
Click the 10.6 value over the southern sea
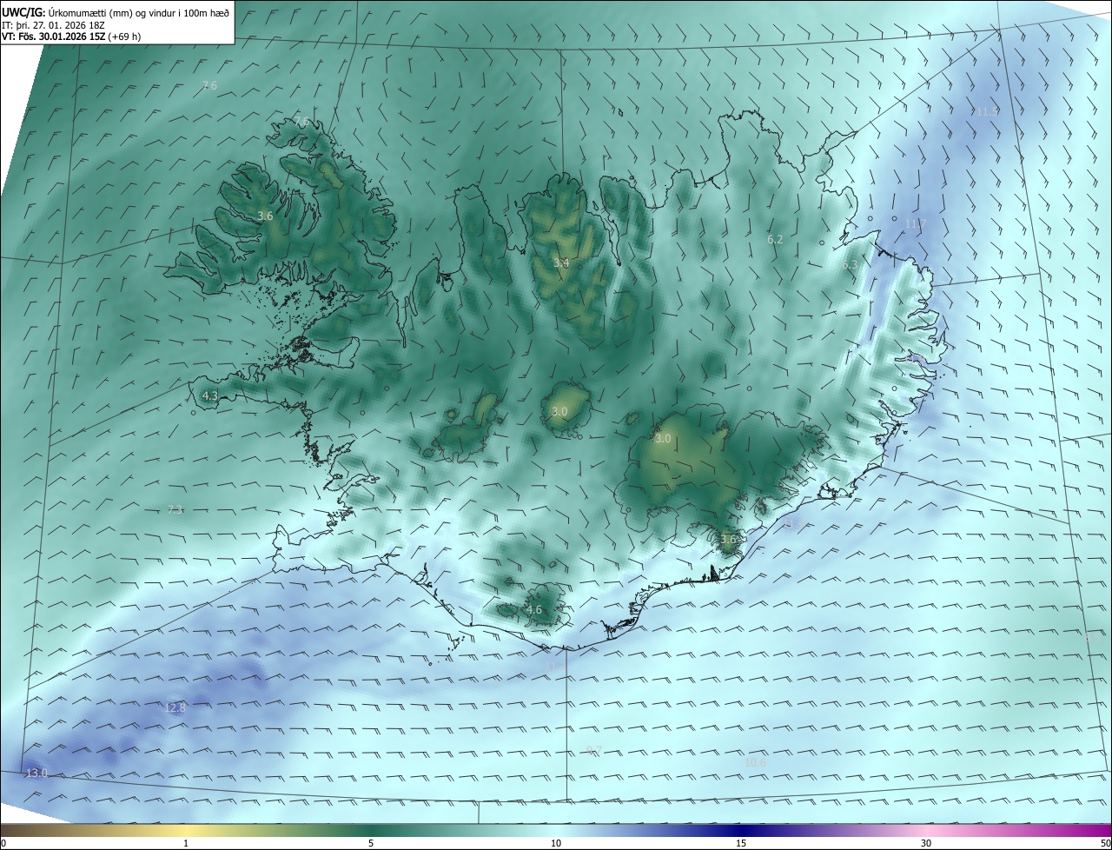756,762
